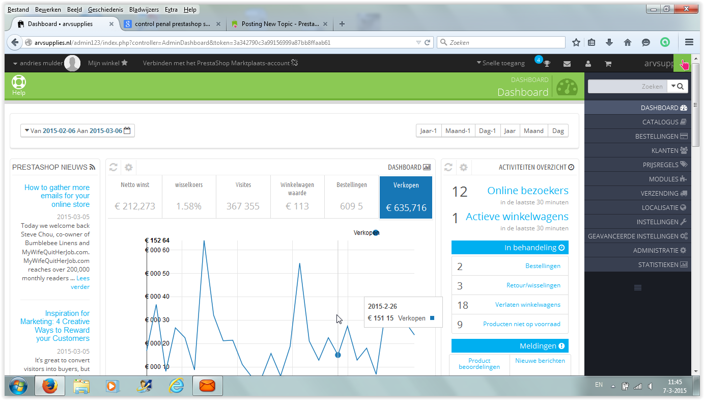
Task: Click the calendar date range dropdown
Action: point(77,131)
